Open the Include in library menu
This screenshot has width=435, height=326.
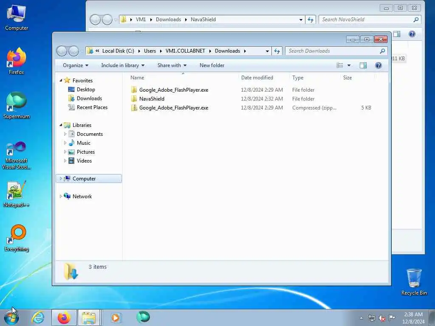point(123,65)
